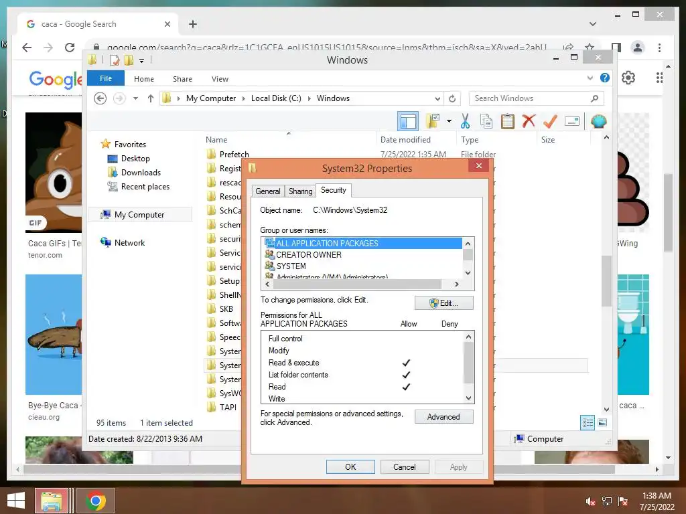
Task: Click the Chrome taskbar icon
Action: (x=96, y=501)
